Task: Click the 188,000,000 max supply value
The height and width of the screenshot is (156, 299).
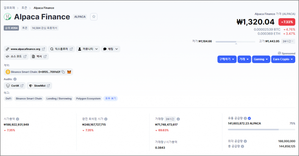Action: pos(287,141)
